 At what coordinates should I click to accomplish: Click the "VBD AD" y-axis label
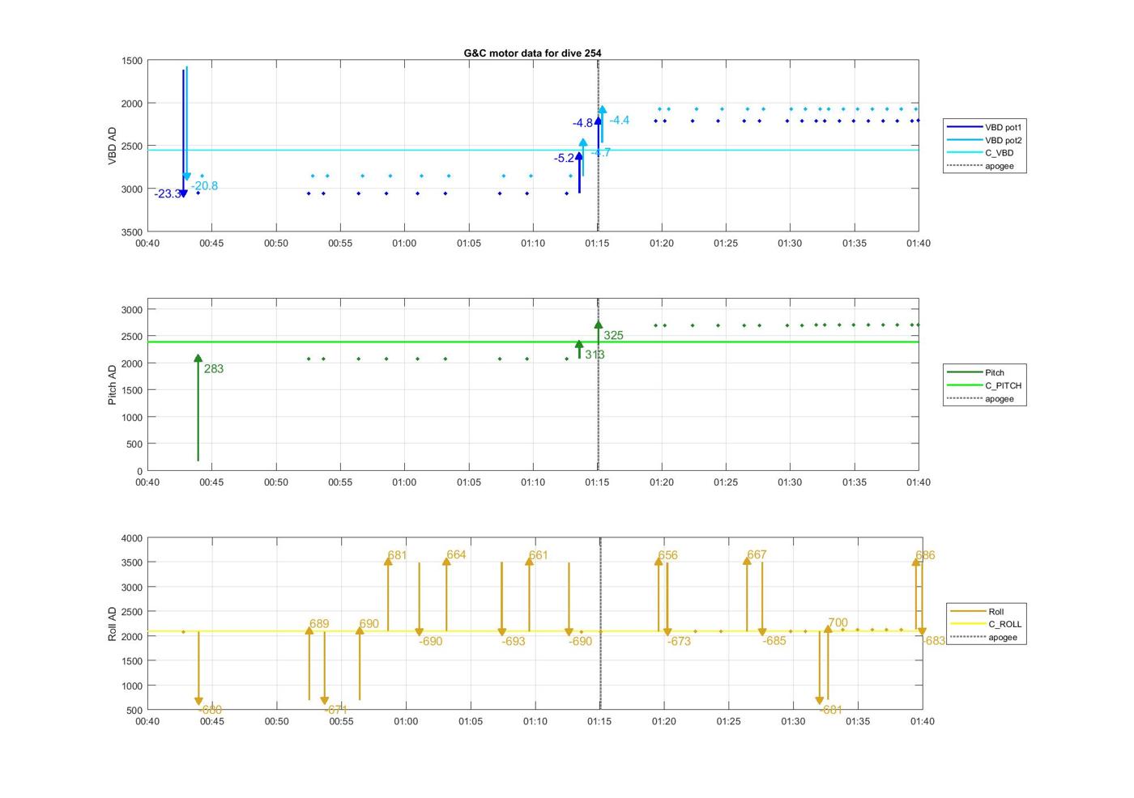(x=113, y=146)
